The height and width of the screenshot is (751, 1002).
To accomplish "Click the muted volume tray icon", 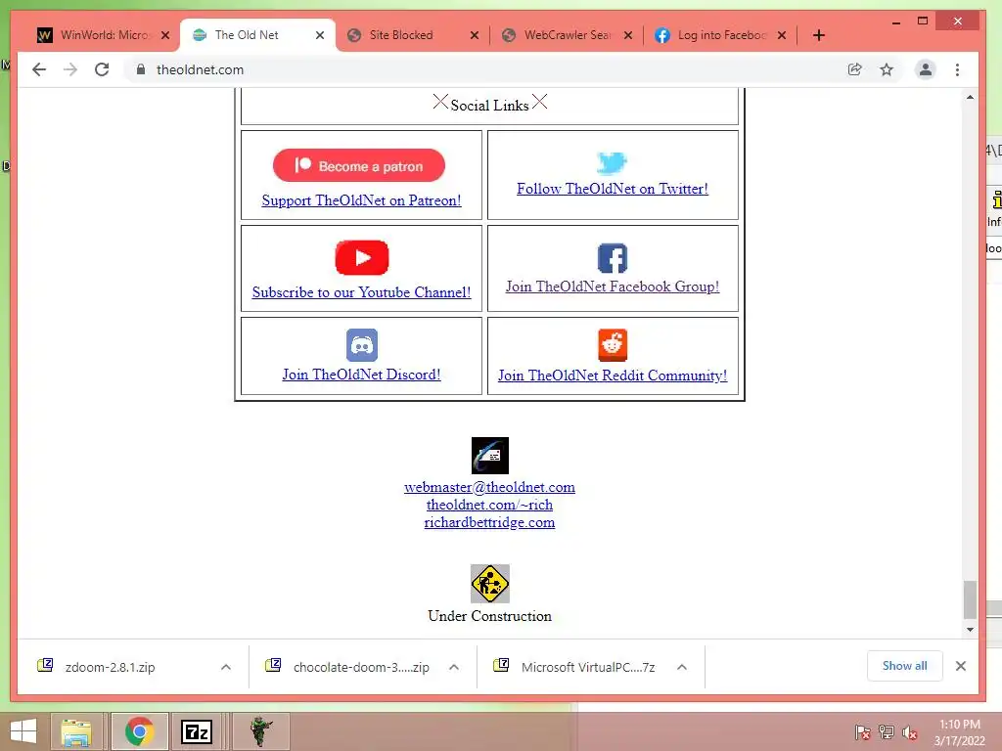I will 910,732.
